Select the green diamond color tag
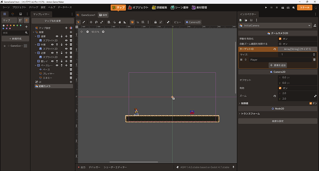The image size is (319, 171). pyautogui.click(x=17, y=25)
